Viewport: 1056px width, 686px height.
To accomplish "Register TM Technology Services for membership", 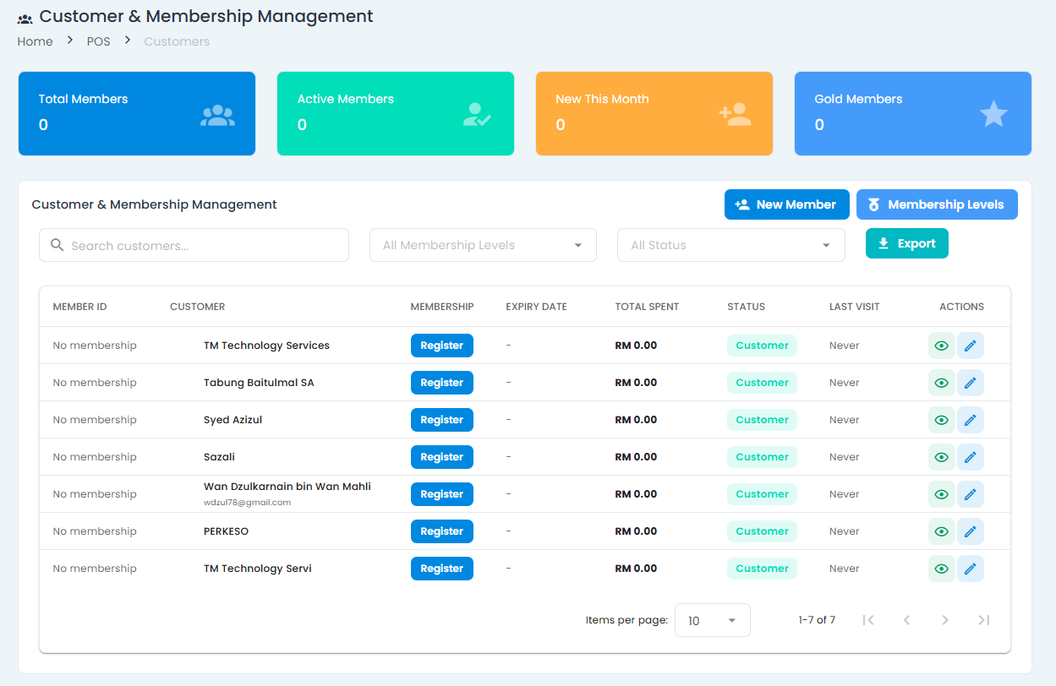I will click(442, 346).
